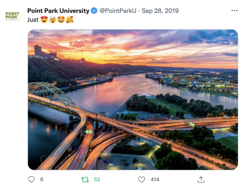The height and width of the screenshot is (189, 247).
Task: Open the Pittsburgh sunset photo
Action: (x=133, y=100)
